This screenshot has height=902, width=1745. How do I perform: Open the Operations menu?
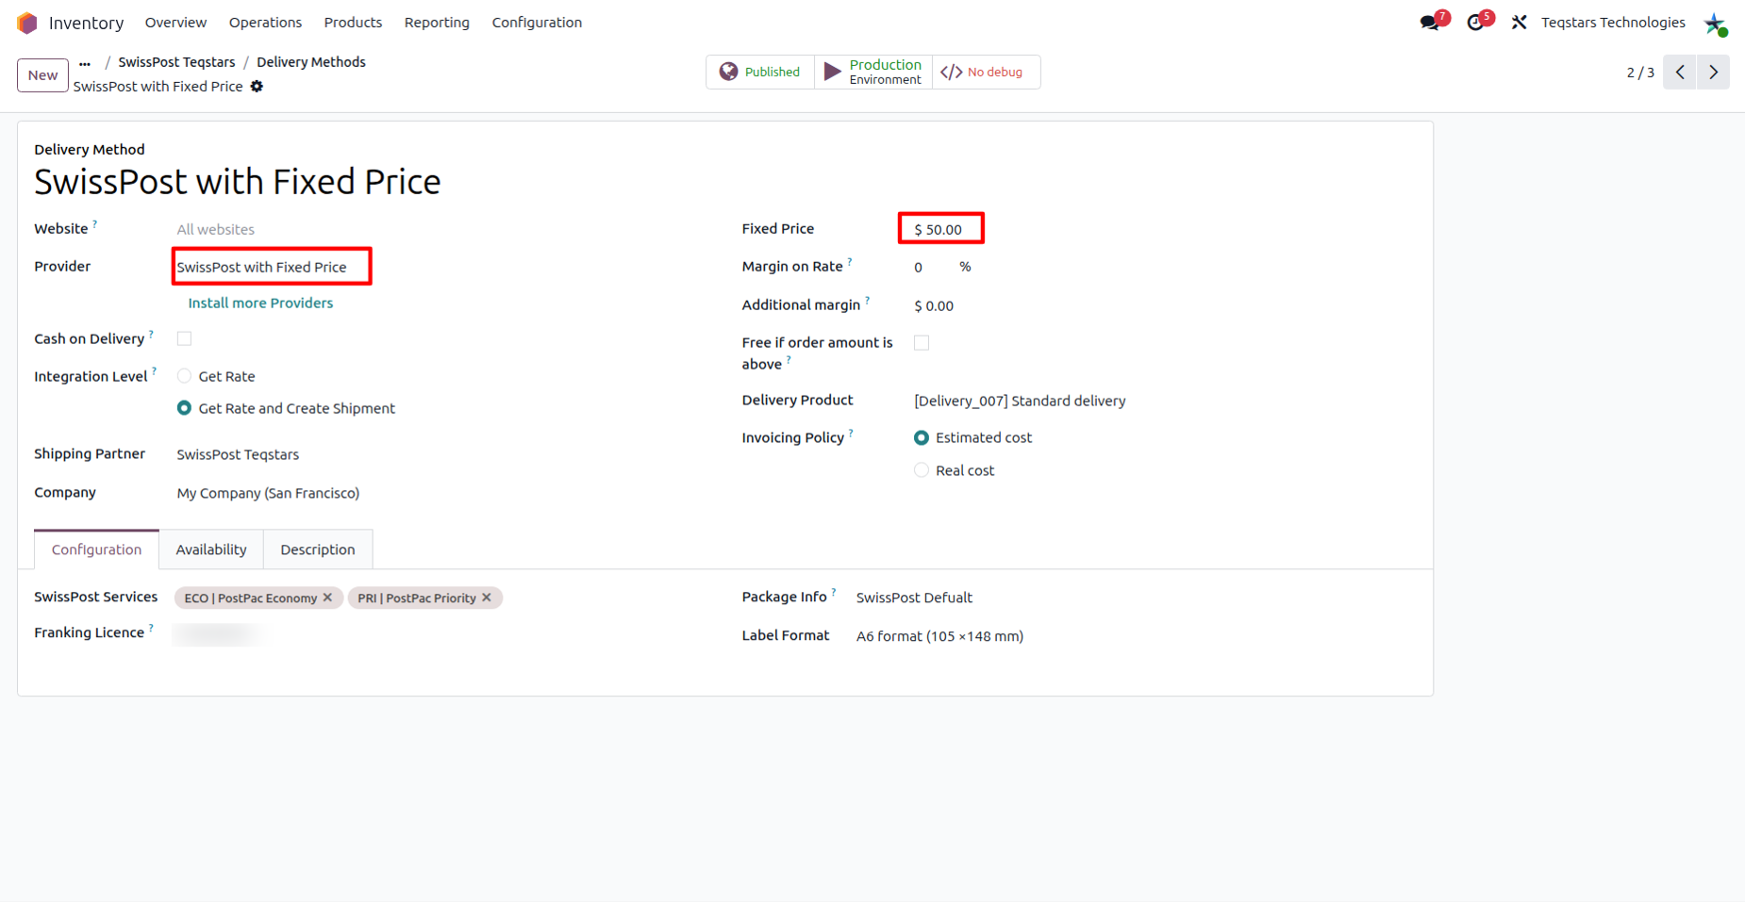click(x=265, y=23)
